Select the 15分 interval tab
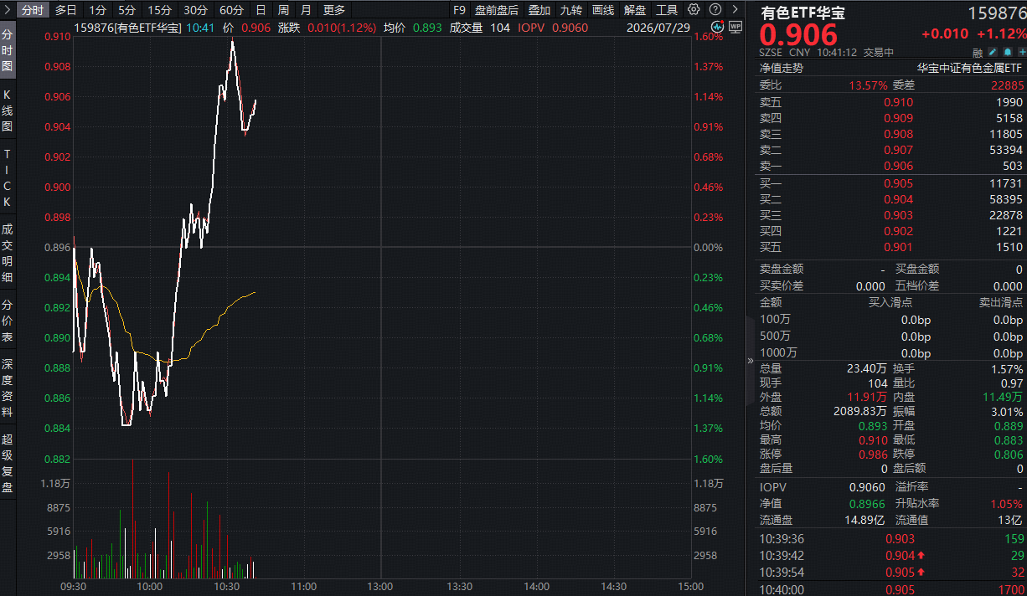Screen dimensions: 1027x596 pos(159,10)
